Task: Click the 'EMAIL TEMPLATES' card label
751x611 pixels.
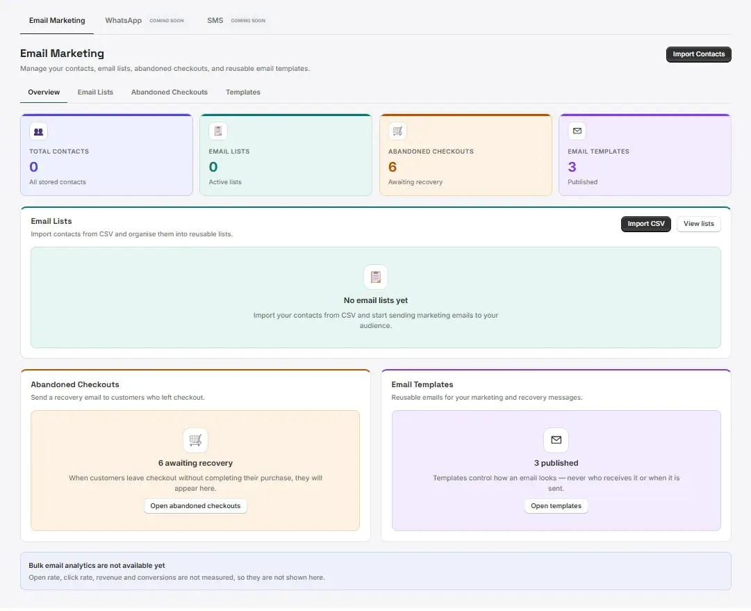Action: coord(599,152)
